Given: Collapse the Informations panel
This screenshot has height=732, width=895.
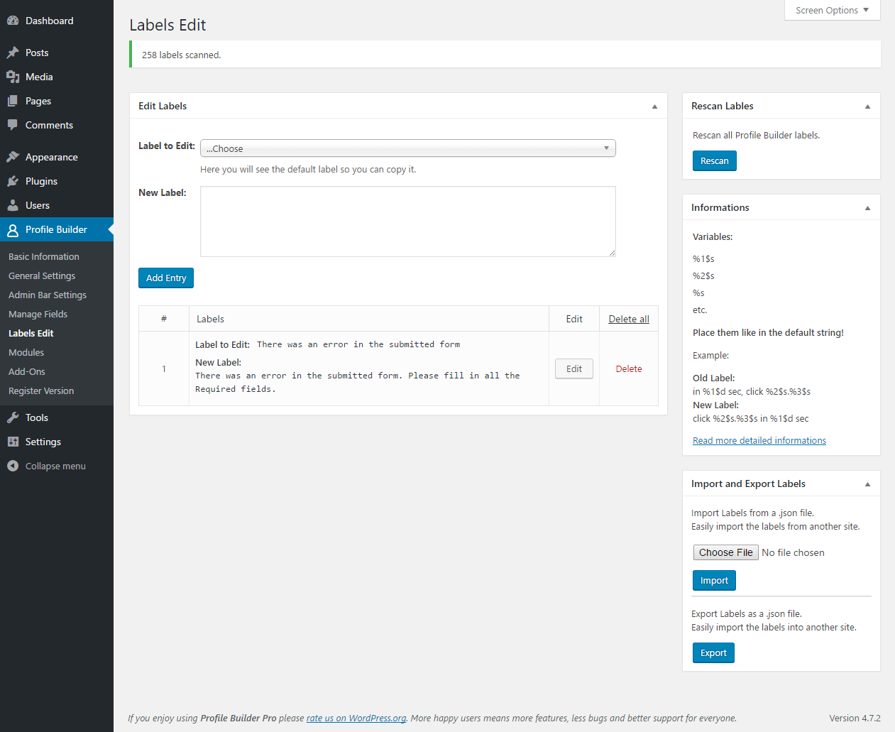Looking at the screenshot, I should (x=867, y=208).
